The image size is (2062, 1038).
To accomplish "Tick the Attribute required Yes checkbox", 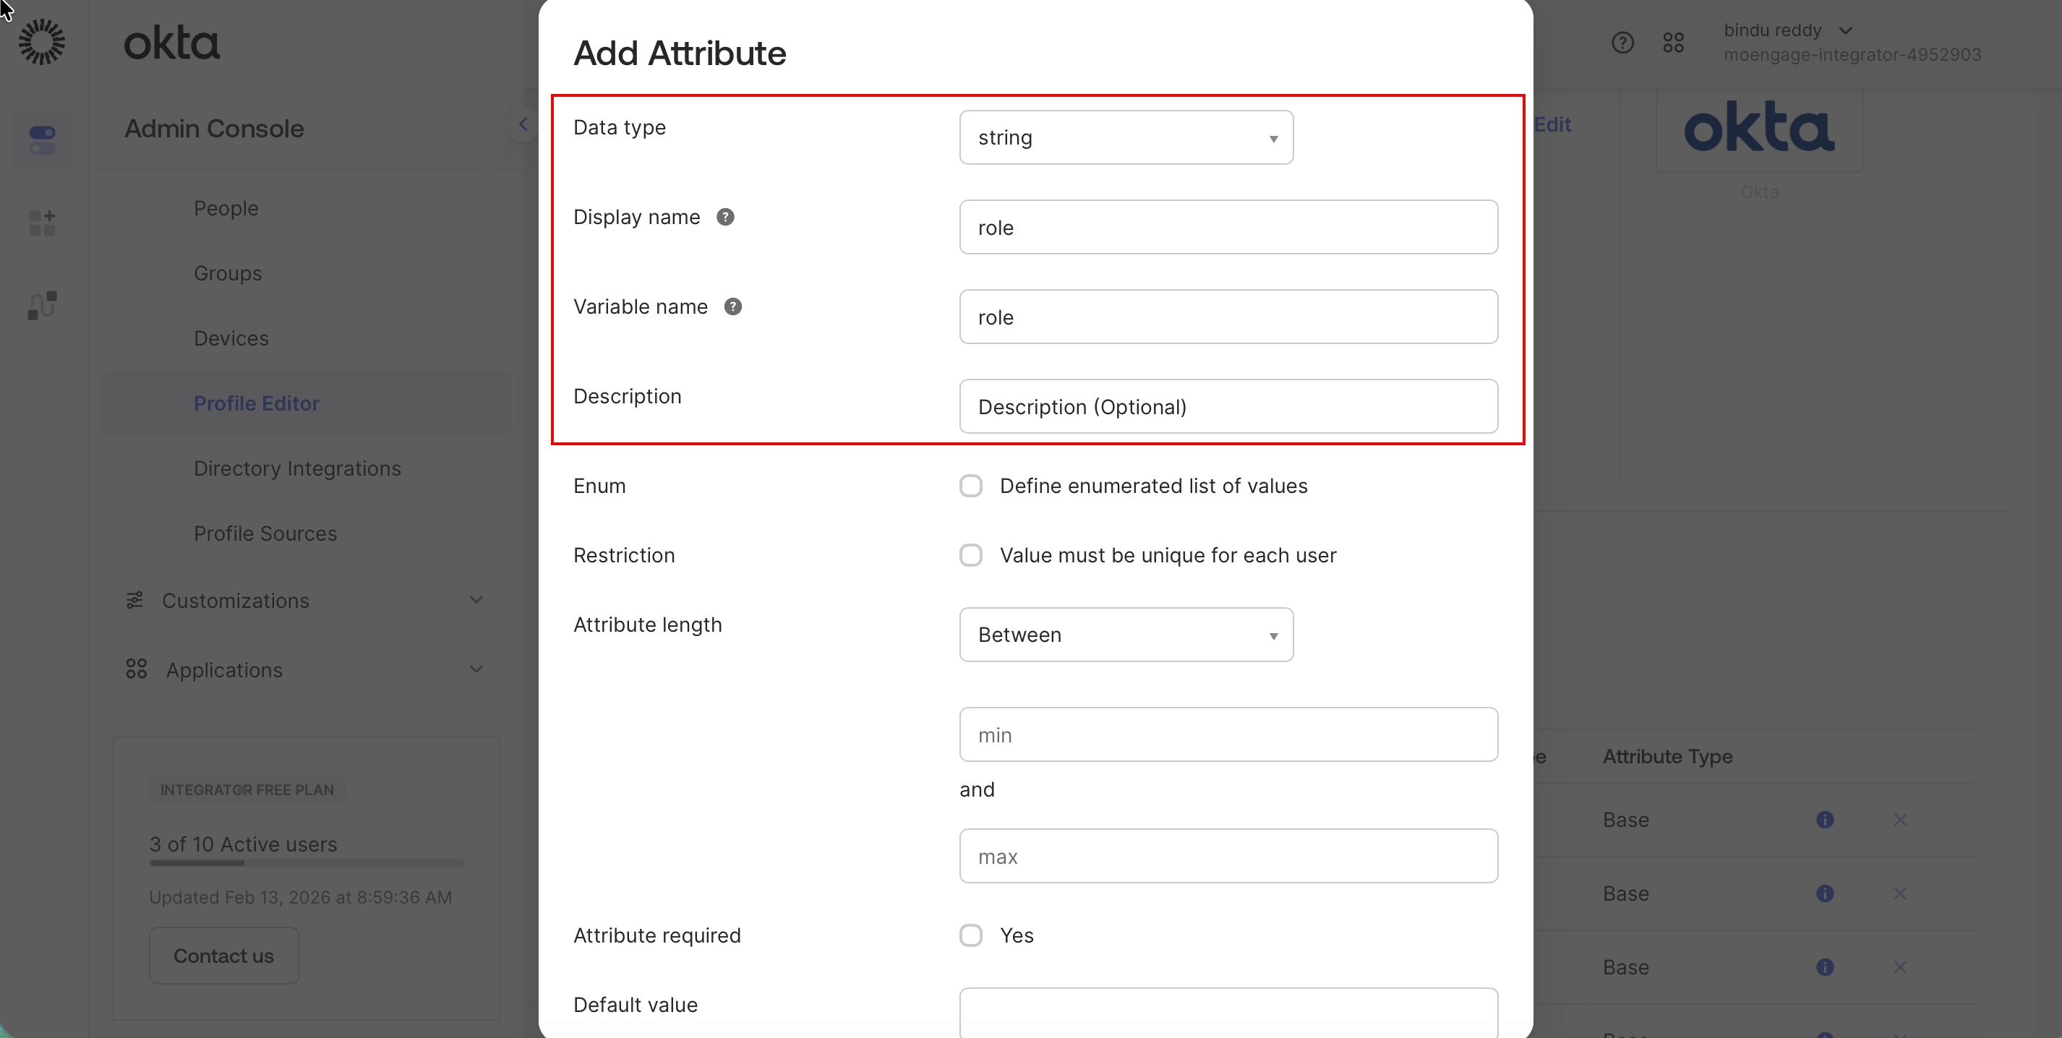I will [970, 935].
